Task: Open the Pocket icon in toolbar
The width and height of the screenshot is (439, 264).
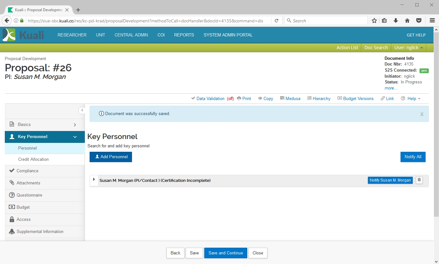Action: [419, 21]
